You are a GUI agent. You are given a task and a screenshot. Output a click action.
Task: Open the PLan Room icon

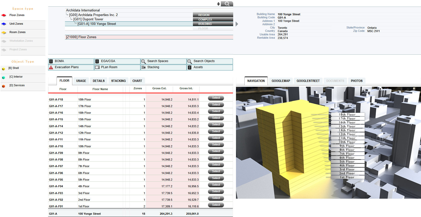pyautogui.click(x=97, y=67)
